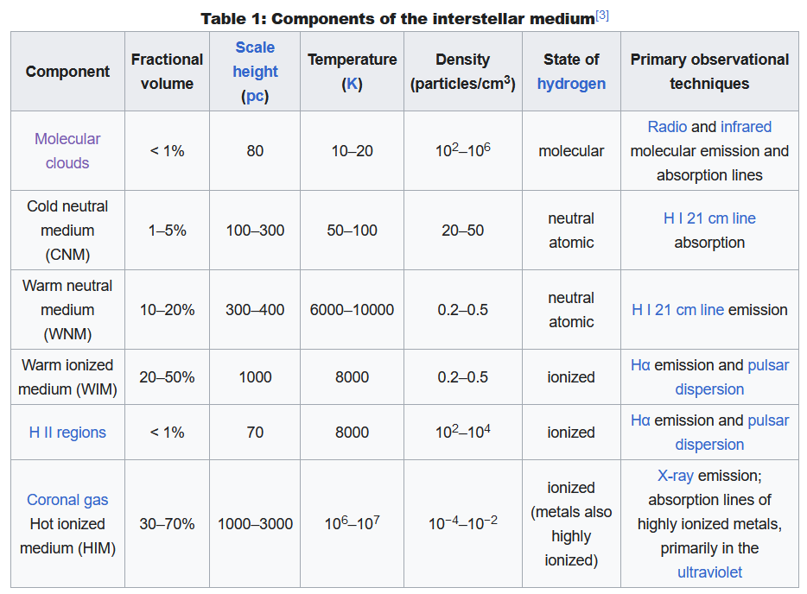Click H I 21 cm line emission link

[678, 310]
